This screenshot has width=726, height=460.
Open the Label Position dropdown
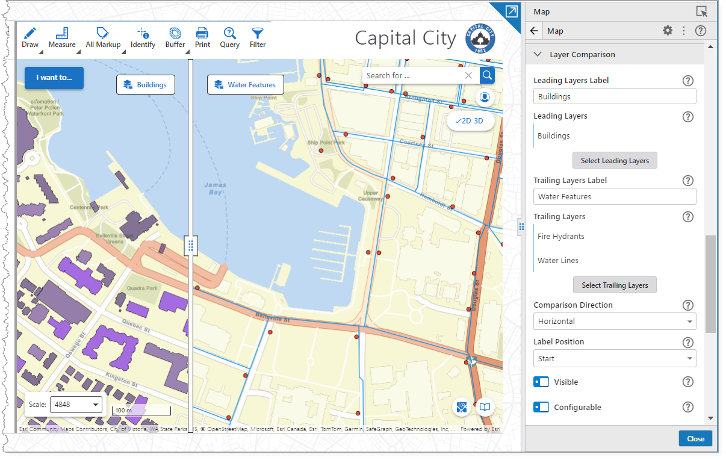coord(615,359)
